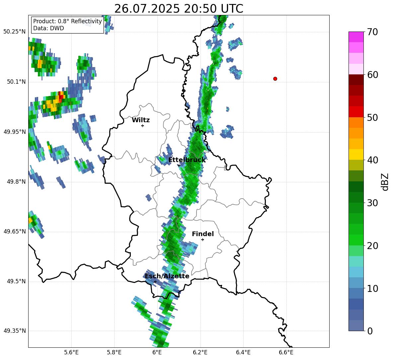Image resolution: width=393 pixels, height=359 pixels.
Task: Click the colorbar tick label 60
Action: point(372,75)
